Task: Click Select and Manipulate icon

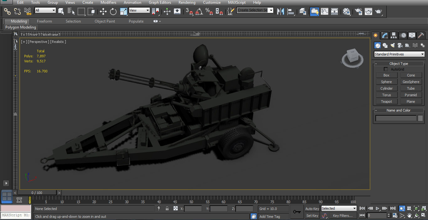Action: [x=167, y=12]
